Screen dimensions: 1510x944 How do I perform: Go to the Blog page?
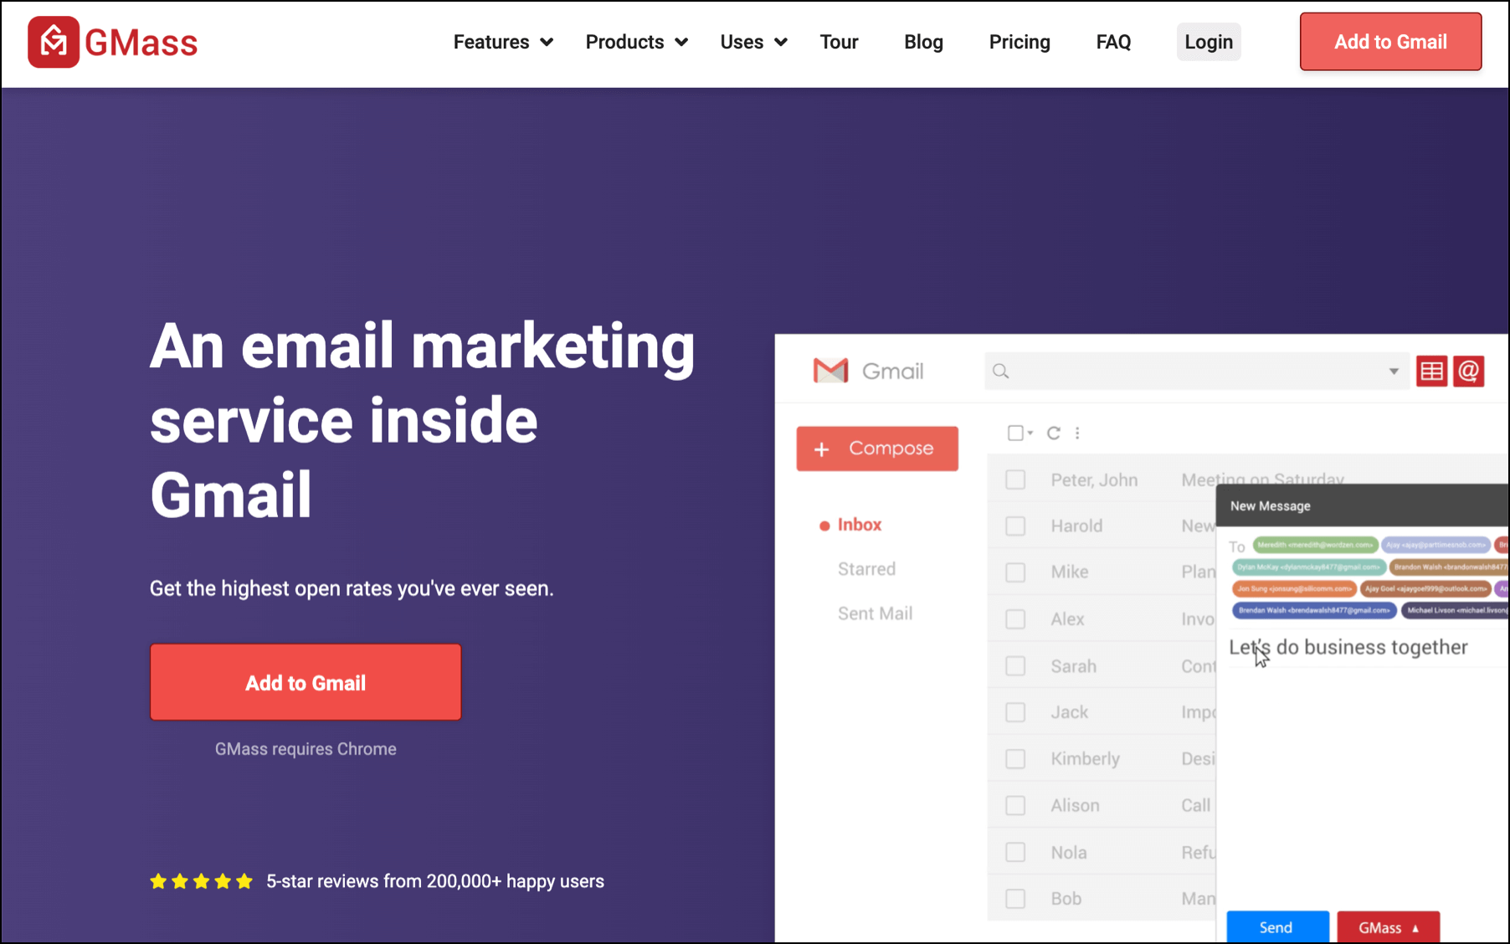923,42
